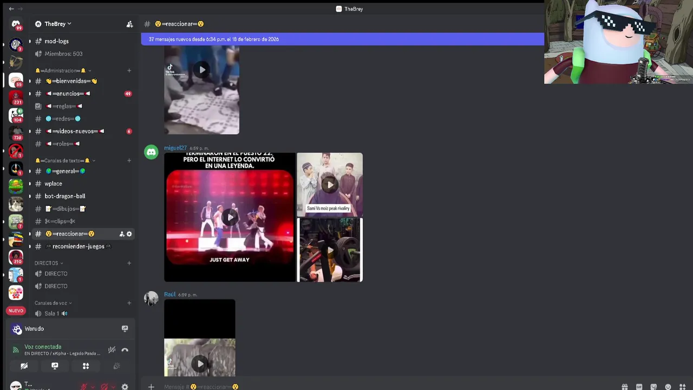The image size is (693, 390).
Task: Play Raúl's video attachment
Action: click(x=200, y=363)
